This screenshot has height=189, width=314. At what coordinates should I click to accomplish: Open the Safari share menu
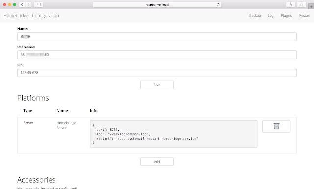tap(290, 4)
